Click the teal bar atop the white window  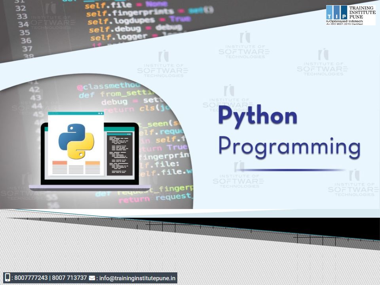pyautogui.click(x=76, y=114)
